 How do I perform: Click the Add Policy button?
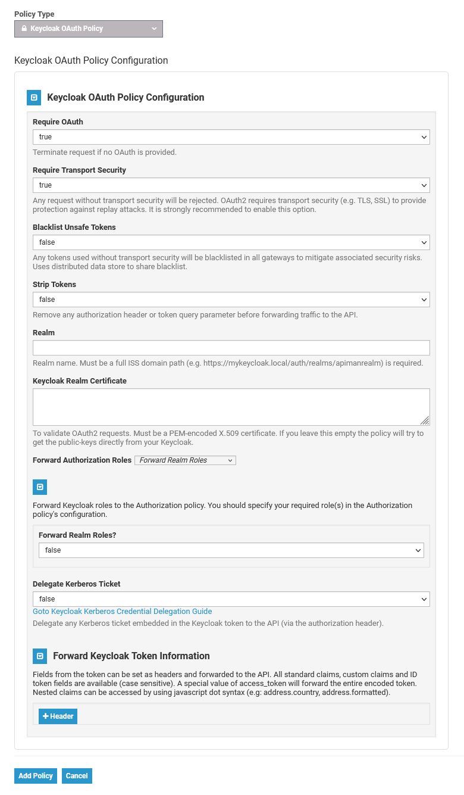coord(36,776)
